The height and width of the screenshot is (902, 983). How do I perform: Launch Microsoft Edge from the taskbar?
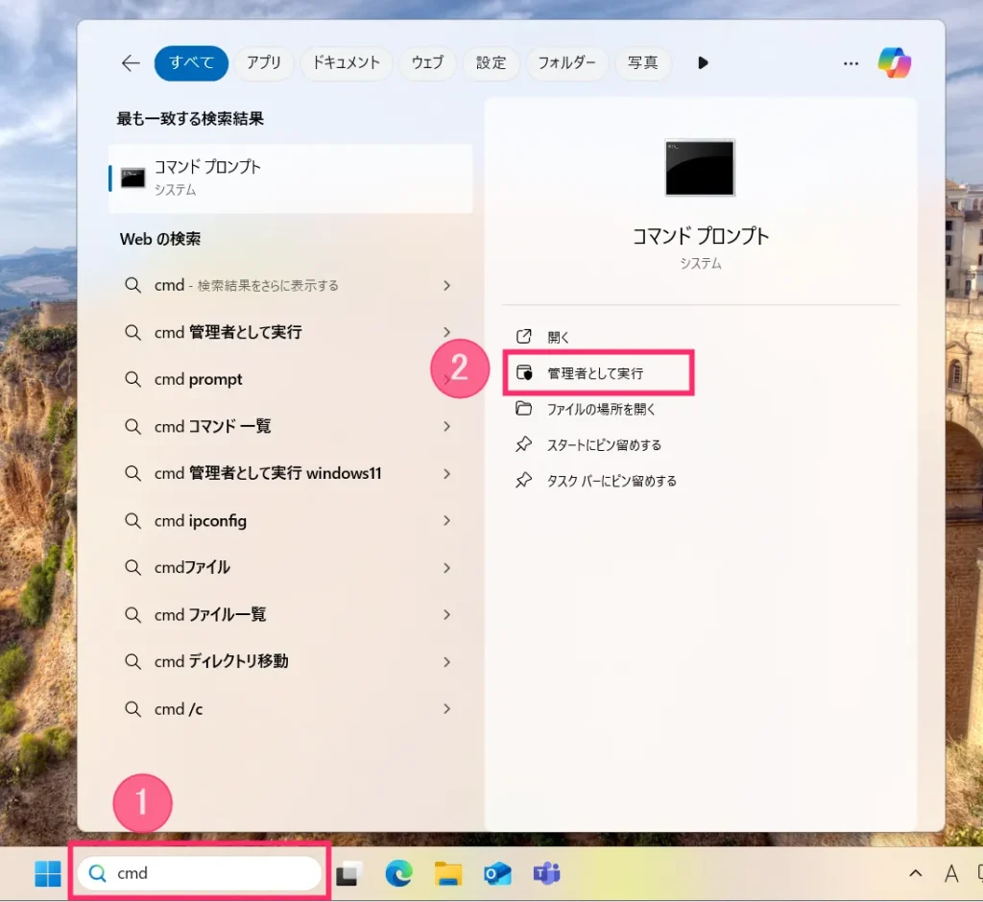398,873
